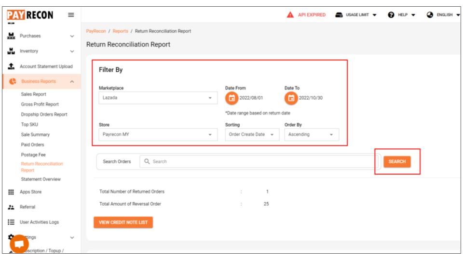Click the Business Reports pie chart icon
Viewport: 463px width, 260px height.
(x=13, y=81)
